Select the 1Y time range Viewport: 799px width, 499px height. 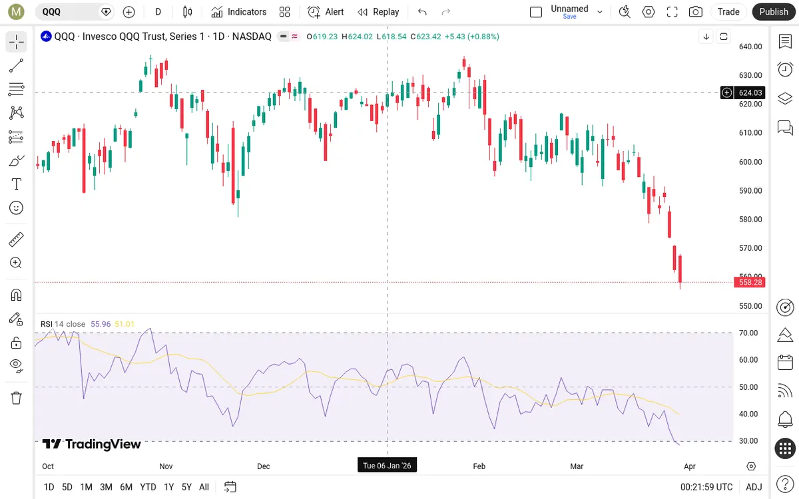tap(169, 487)
